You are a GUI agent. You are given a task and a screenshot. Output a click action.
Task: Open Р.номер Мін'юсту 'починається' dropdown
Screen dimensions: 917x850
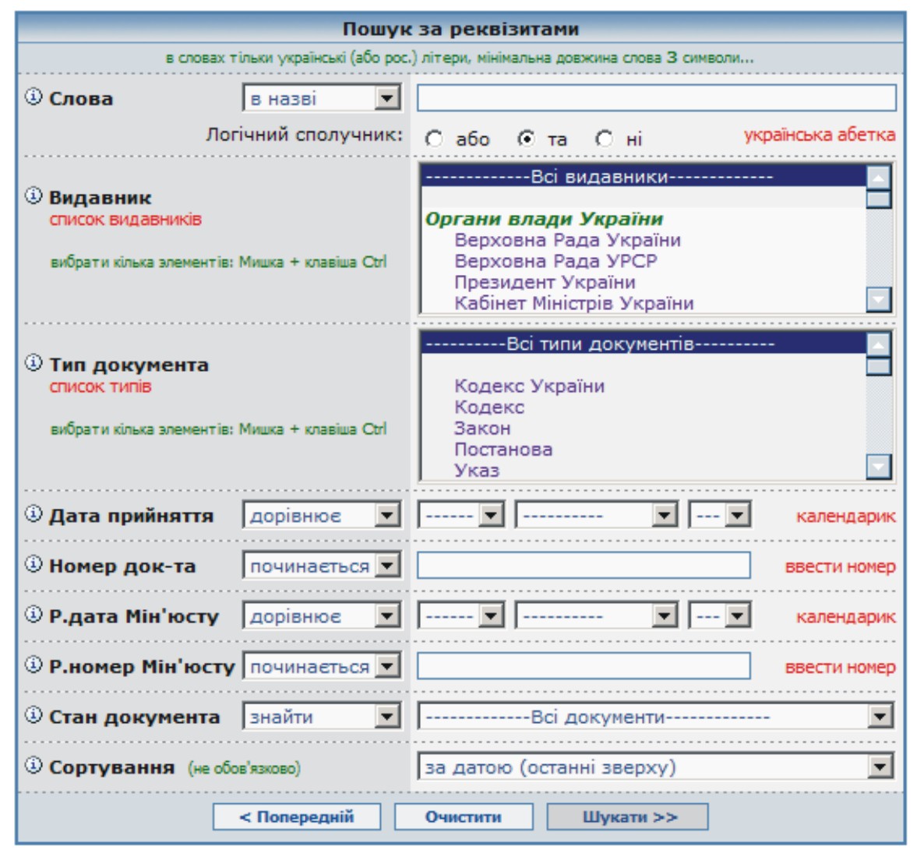tap(322, 666)
